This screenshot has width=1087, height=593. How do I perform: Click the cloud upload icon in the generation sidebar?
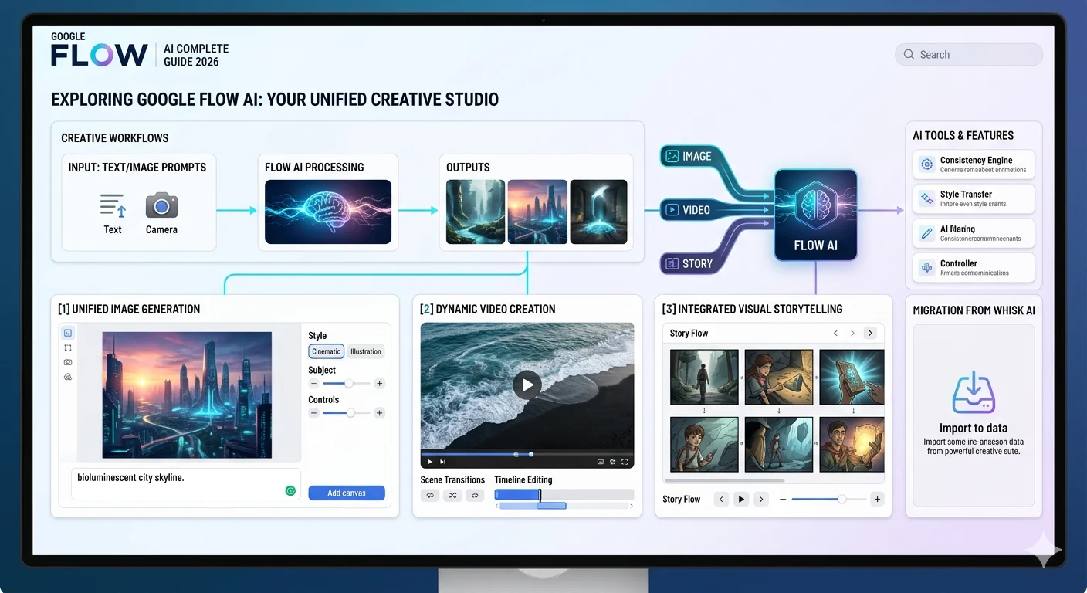[68, 377]
